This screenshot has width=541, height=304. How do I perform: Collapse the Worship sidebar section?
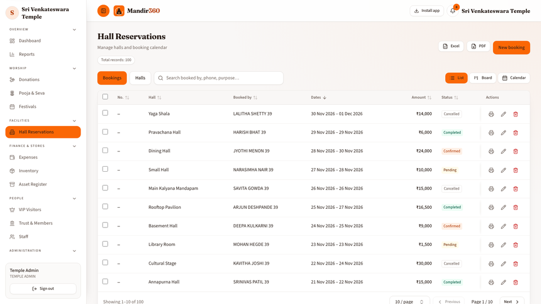pyautogui.click(x=74, y=68)
